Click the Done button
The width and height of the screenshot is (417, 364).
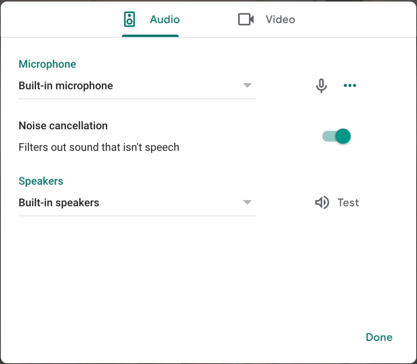[379, 337]
